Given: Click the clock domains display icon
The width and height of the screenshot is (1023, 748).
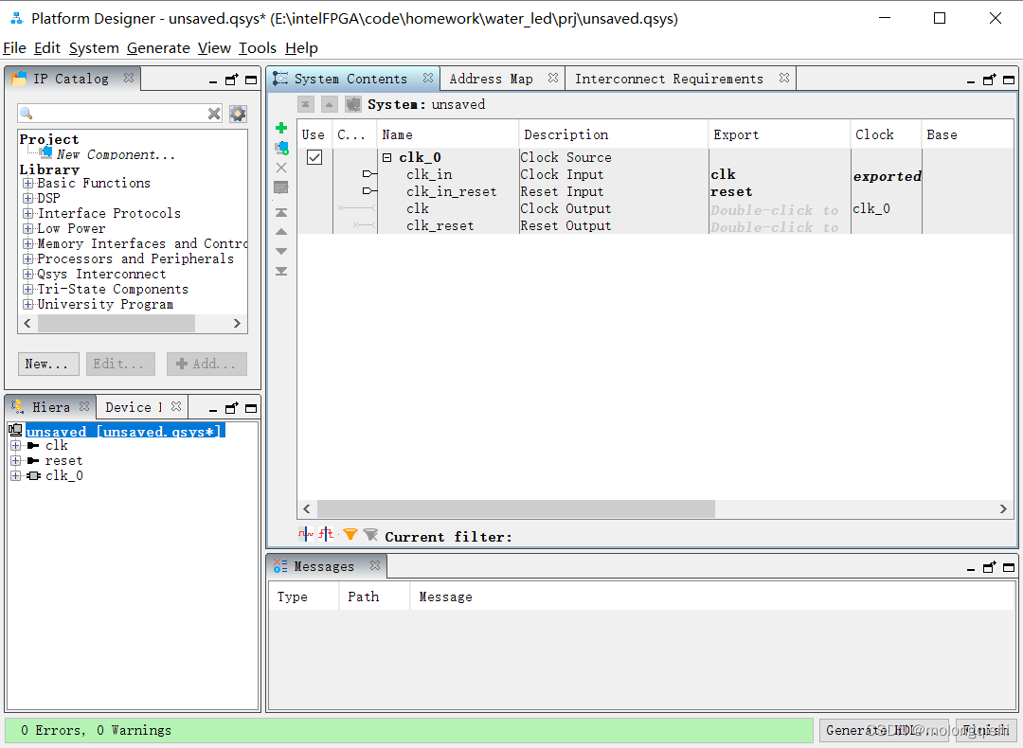Looking at the screenshot, I should 305,535.
